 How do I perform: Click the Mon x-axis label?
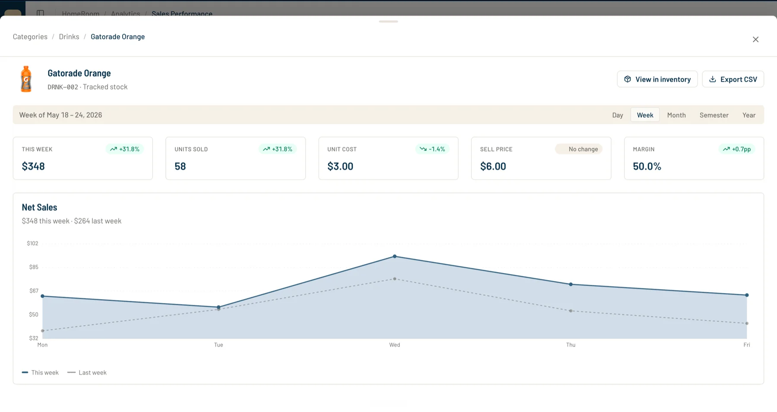pos(42,345)
